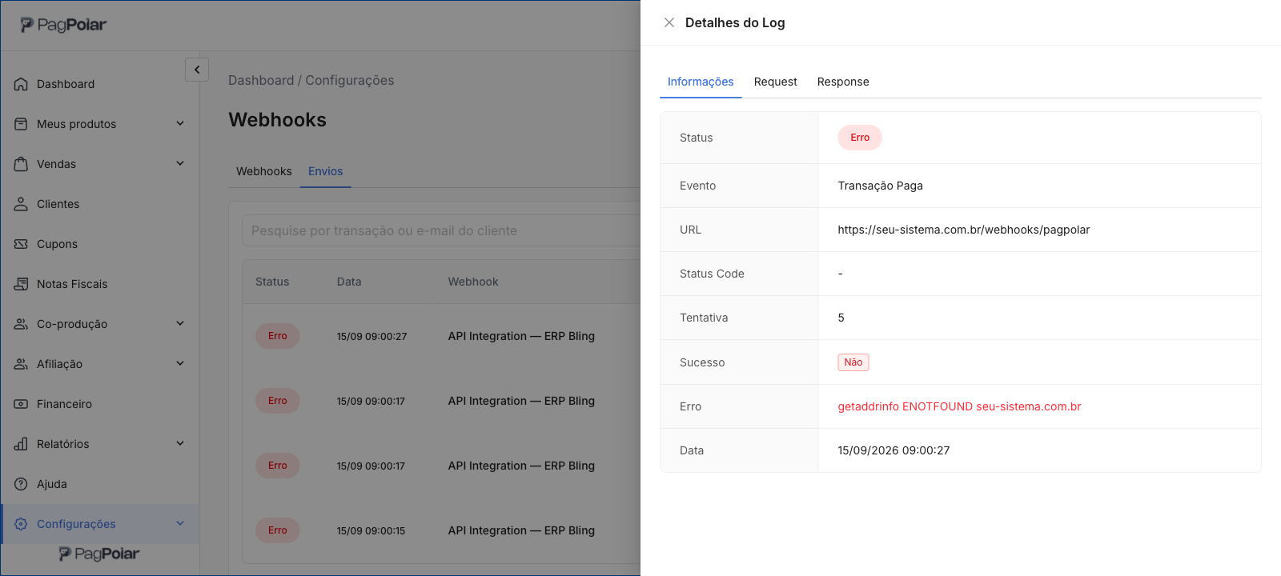The image size is (1281, 576).
Task: Close the Detalhes do Log panel
Action: point(669,22)
